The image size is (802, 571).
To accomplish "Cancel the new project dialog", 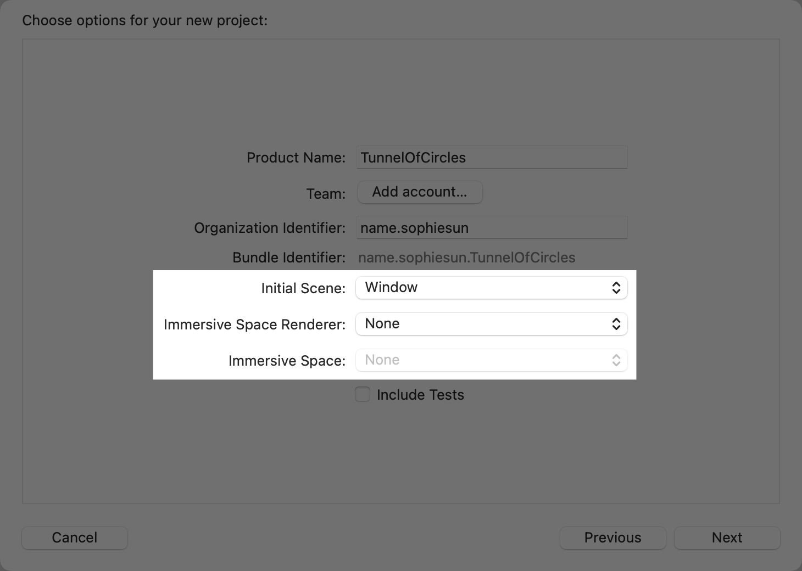I will [74, 538].
